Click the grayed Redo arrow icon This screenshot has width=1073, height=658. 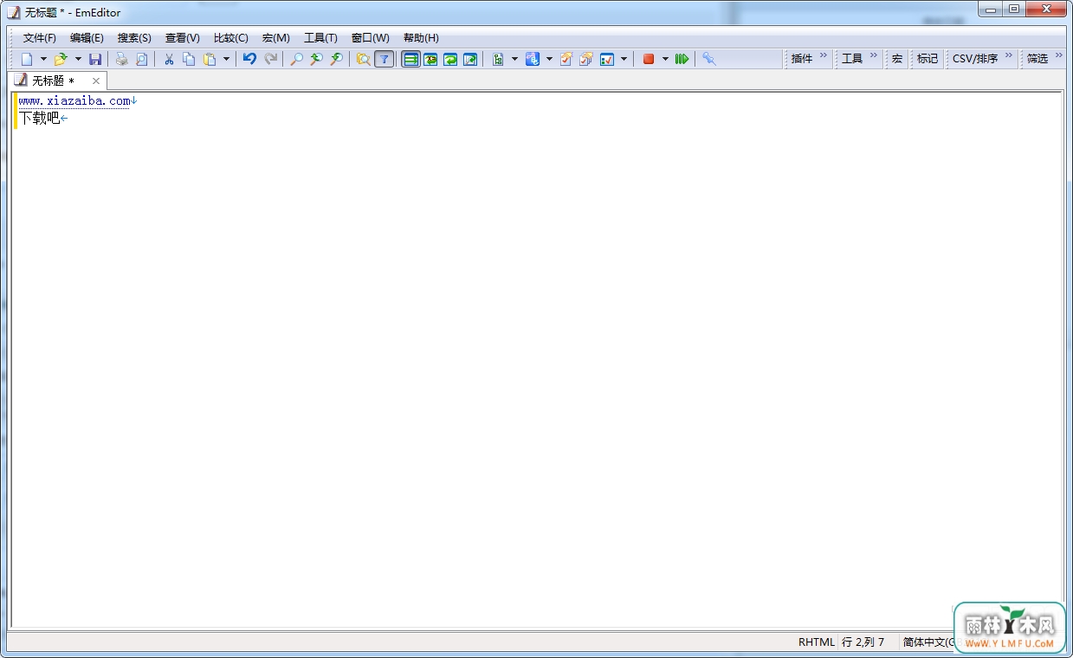271,59
